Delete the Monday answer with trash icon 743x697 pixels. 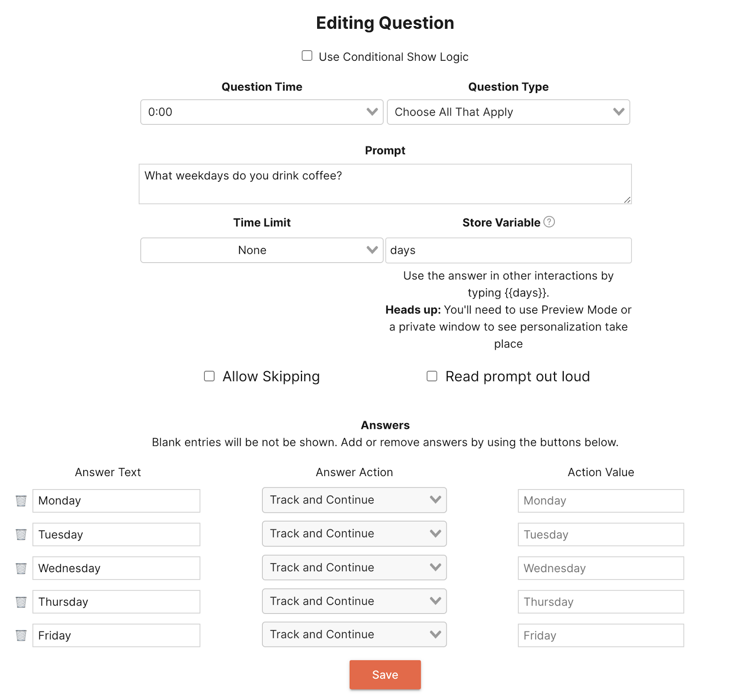[x=21, y=501]
